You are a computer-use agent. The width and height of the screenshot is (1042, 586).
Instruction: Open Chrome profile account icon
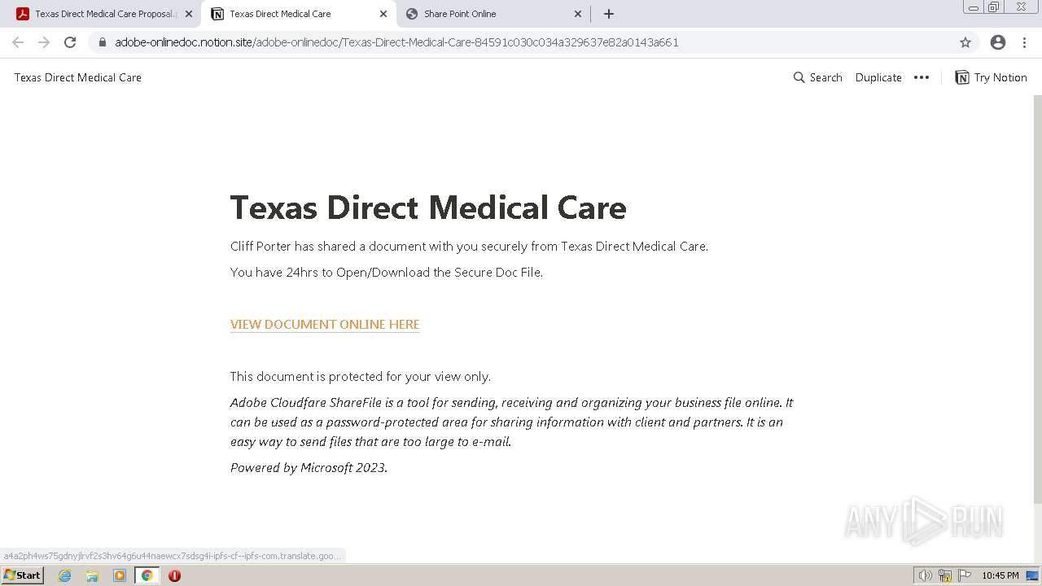[x=998, y=42]
